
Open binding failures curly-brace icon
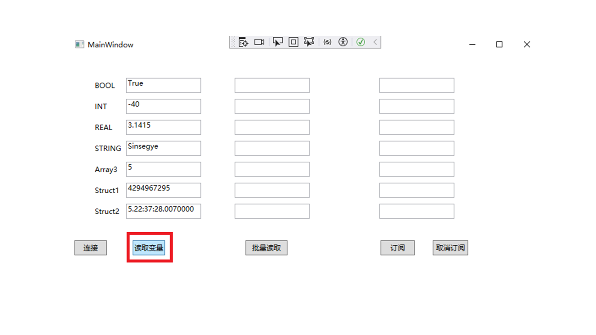tap(327, 42)
